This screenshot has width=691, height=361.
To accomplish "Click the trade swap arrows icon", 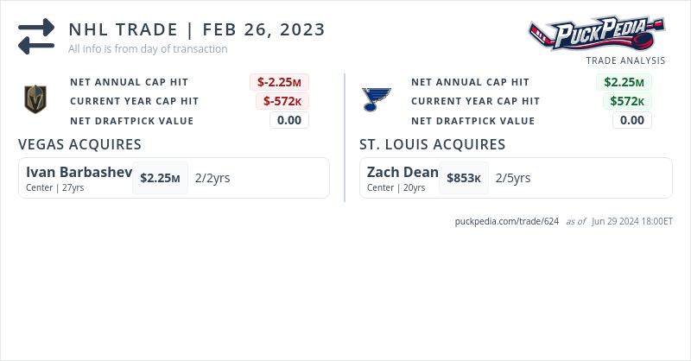I will point(35,36).
